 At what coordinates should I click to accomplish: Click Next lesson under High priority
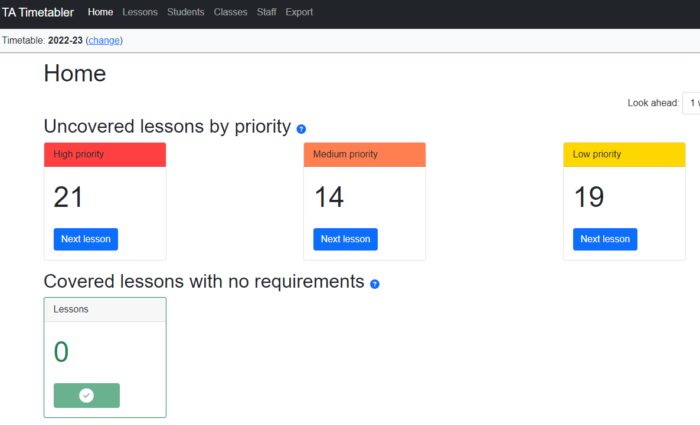point(86,239)
